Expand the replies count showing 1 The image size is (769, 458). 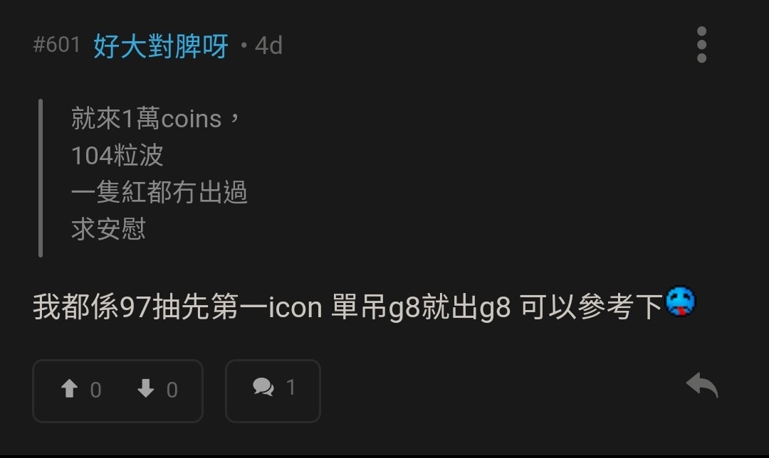click(291, 388)
